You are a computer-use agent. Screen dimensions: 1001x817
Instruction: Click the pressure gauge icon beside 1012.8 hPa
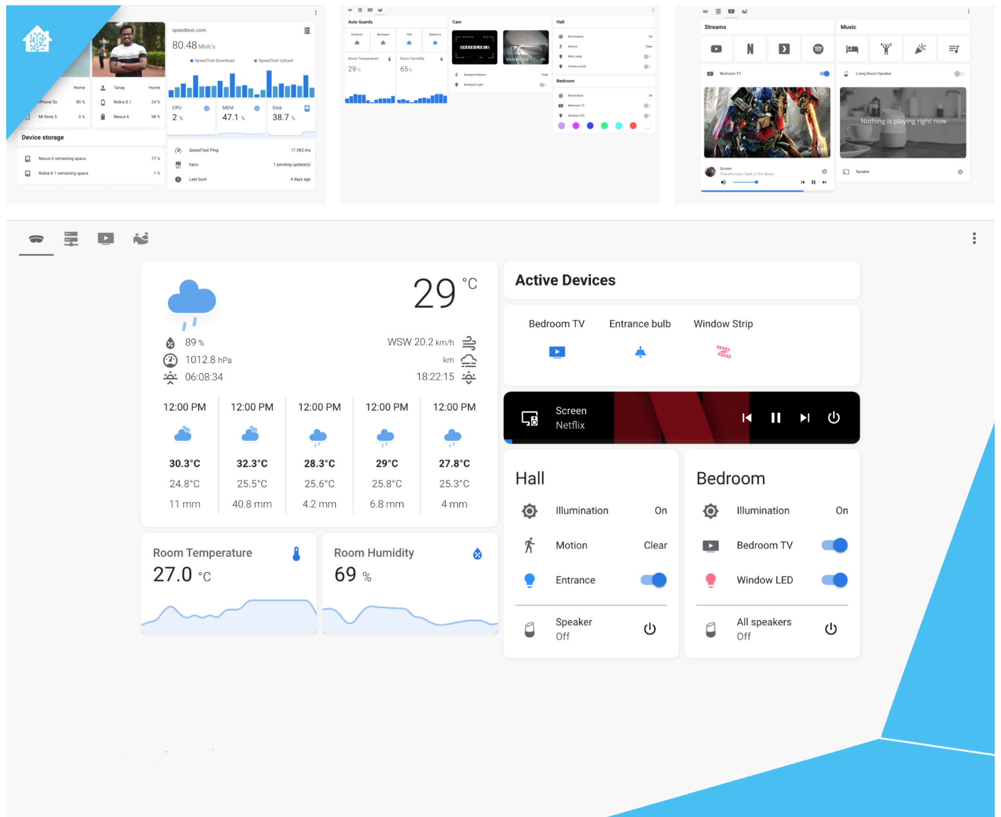[x=170, y=360]
